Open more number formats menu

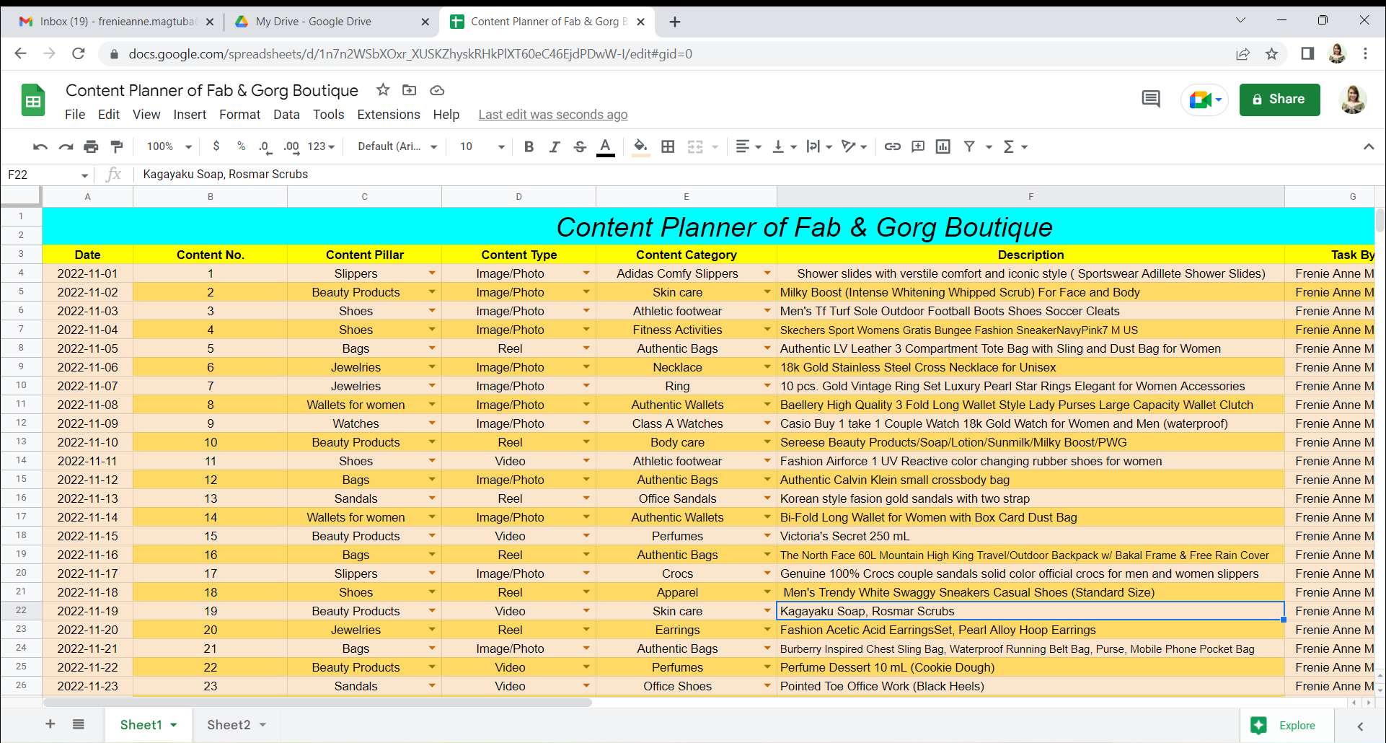[x=321, y=146]
